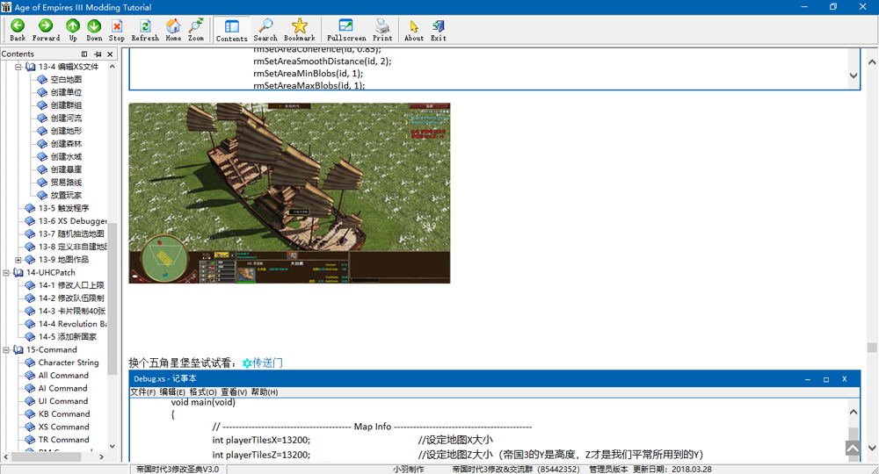Open the Character String topic
Screen dimensions: 879x474
[69, 363]
